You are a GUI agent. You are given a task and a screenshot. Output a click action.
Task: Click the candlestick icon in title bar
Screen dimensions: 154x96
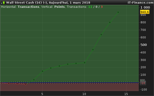3,3
